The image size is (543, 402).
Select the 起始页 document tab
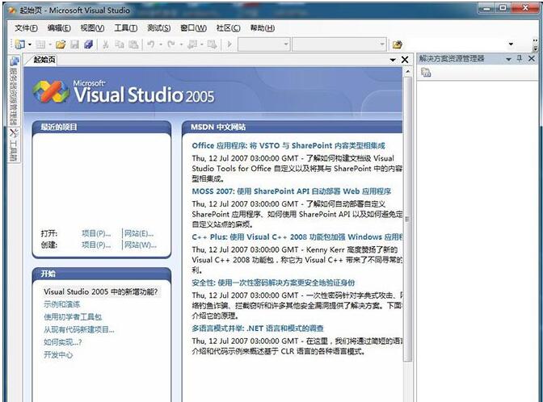click(44, 60)
